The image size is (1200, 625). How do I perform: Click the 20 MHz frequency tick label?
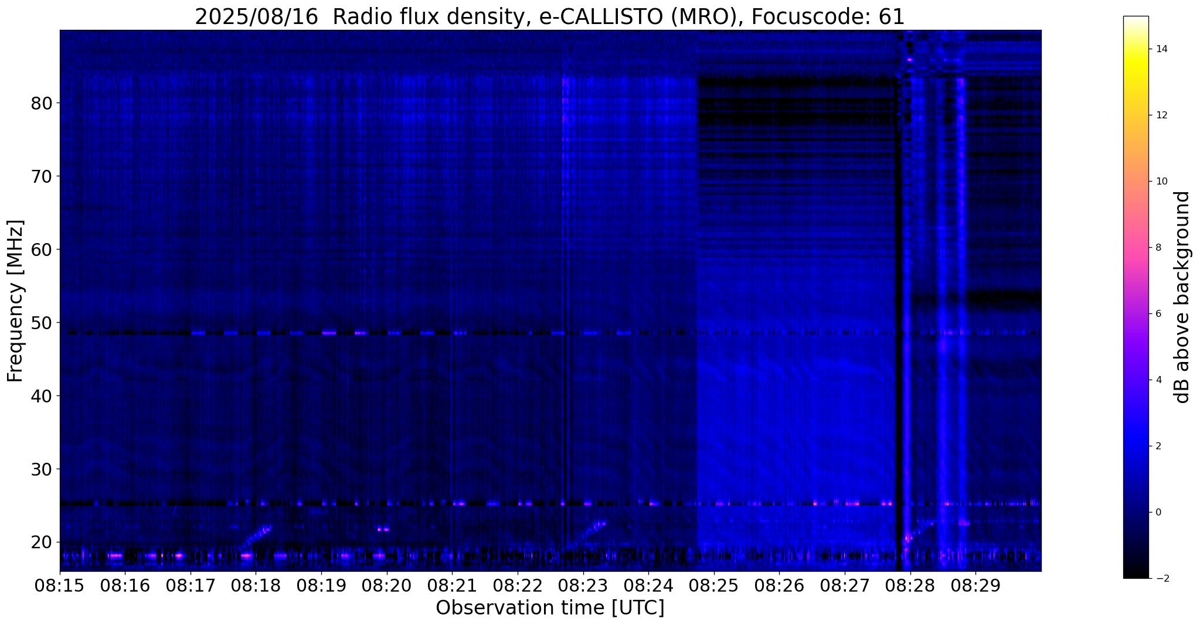tap(42, 542)
